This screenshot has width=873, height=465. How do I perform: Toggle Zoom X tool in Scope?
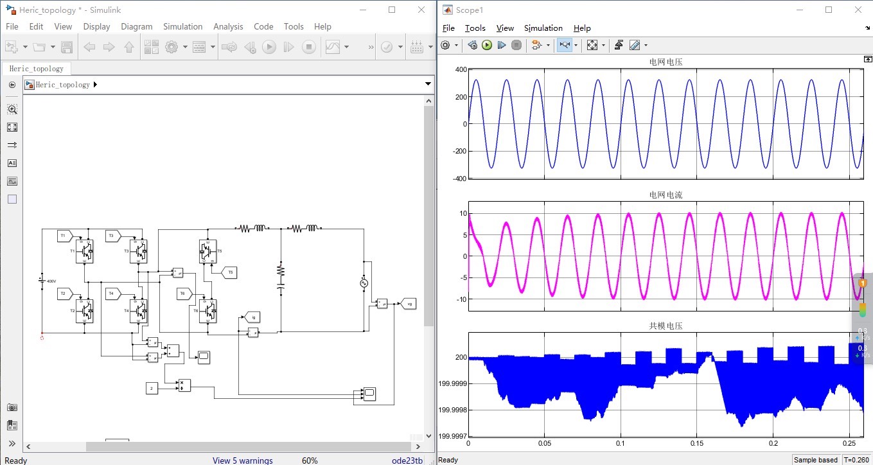click(565, 45)
